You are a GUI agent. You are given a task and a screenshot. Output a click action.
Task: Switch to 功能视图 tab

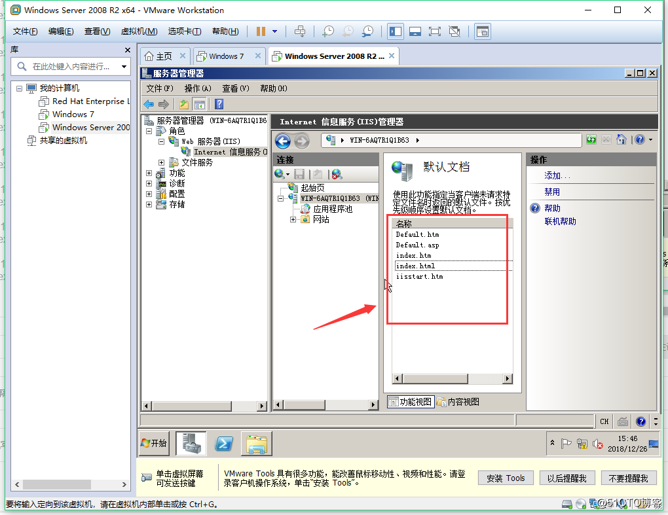[x=411, y=402]
